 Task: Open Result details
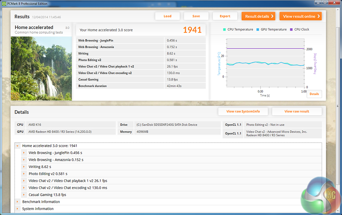tap(258, 16)
